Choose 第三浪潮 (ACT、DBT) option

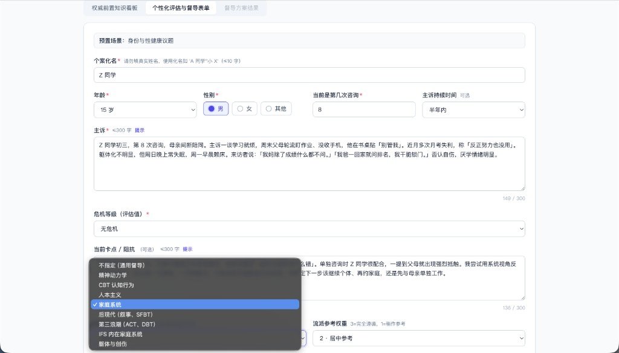click(x=195, y=324)
